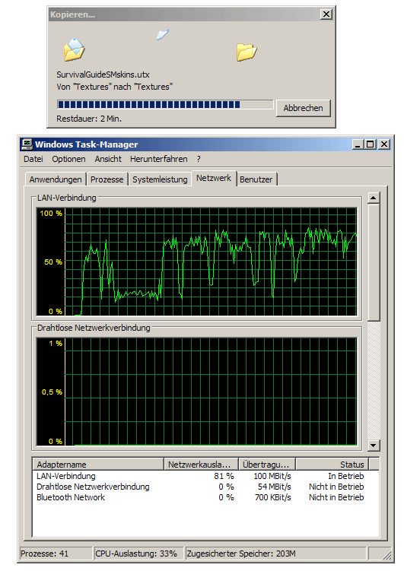Close the Kopieren dialog
This screenshot has width=404, height=571.
tap(326, 14)
